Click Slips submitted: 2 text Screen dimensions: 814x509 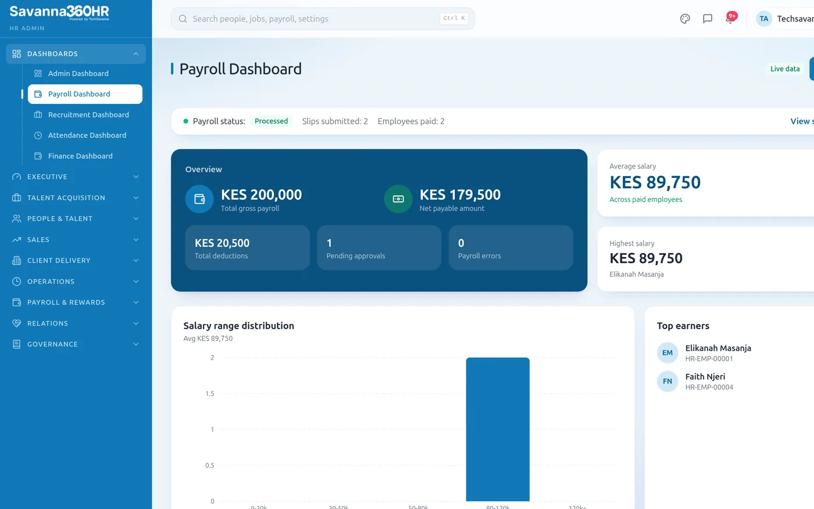[335, 121]
